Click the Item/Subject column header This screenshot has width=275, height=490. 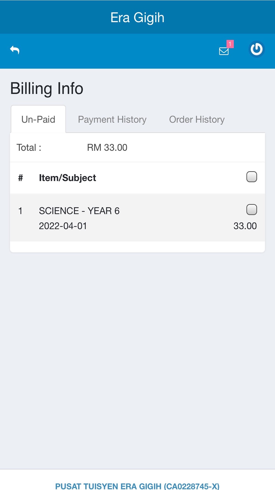pyautogui.click(x=67, y=178)
